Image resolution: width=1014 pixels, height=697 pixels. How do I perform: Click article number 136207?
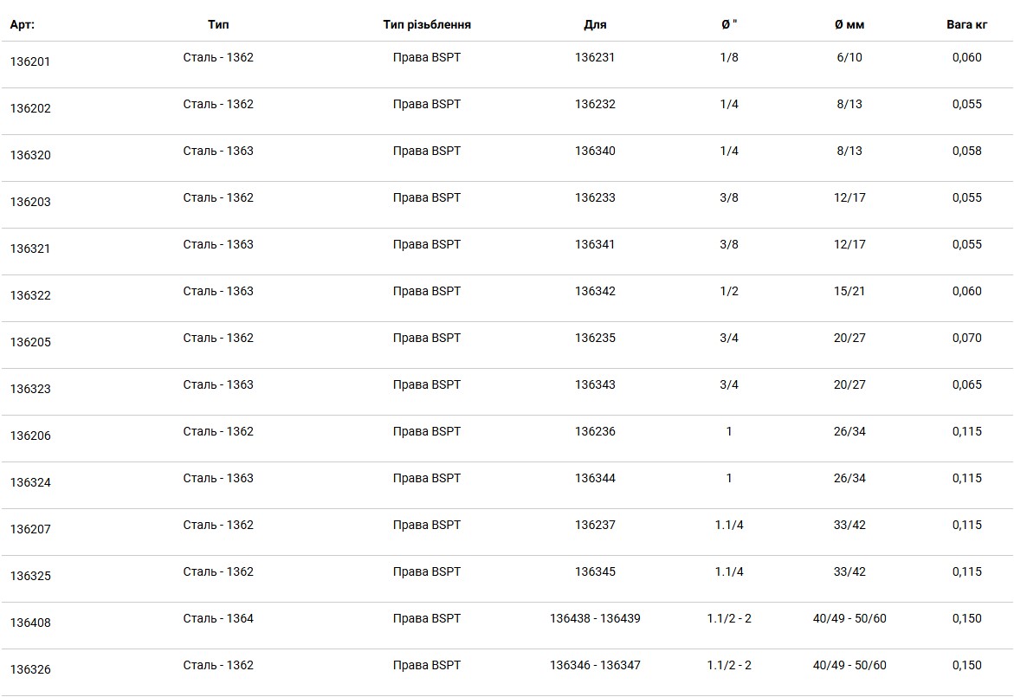tap(29, 529)
